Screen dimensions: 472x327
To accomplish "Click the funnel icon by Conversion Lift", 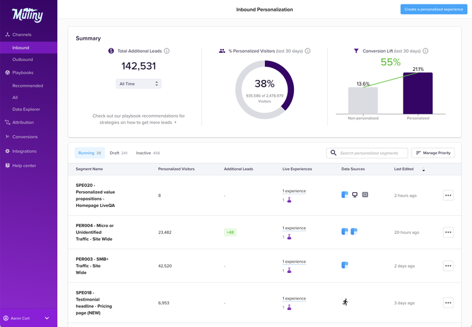I will pos(356,51).
